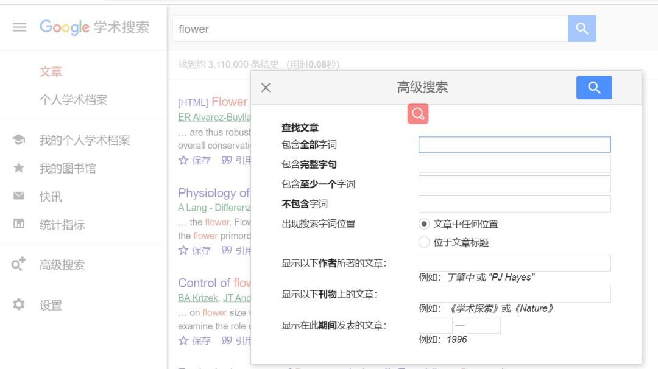The image size is (658, 369).
Task: Click the 包含全部字词 input field
Action: coord(514,144)
